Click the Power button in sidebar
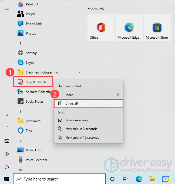The image size is (175, 184). point(7,167)
